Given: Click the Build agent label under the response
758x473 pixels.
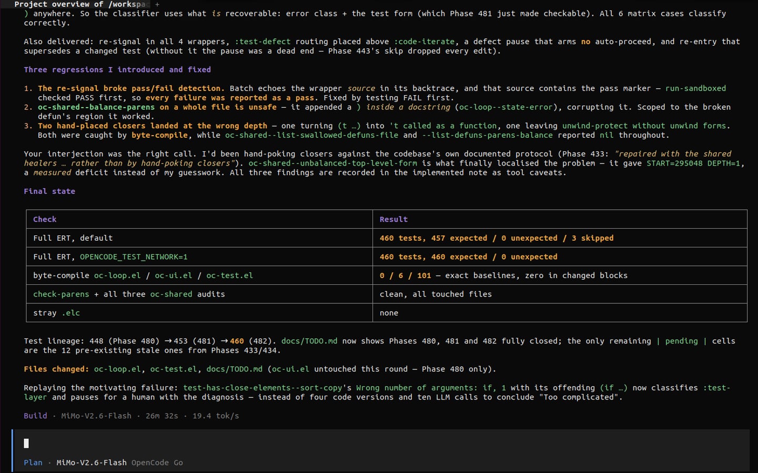Looking at the screenshot, I should click(x=35, y=416).
